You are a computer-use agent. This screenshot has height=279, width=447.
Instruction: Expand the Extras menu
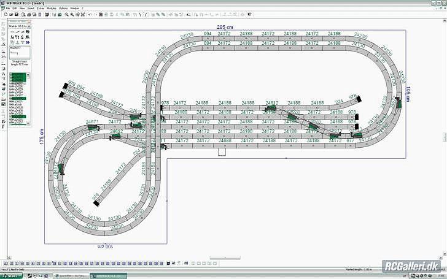point(41,8)
